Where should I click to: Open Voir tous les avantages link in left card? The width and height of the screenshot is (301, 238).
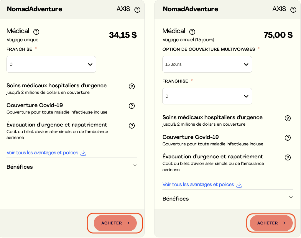[x=42, y=153]
